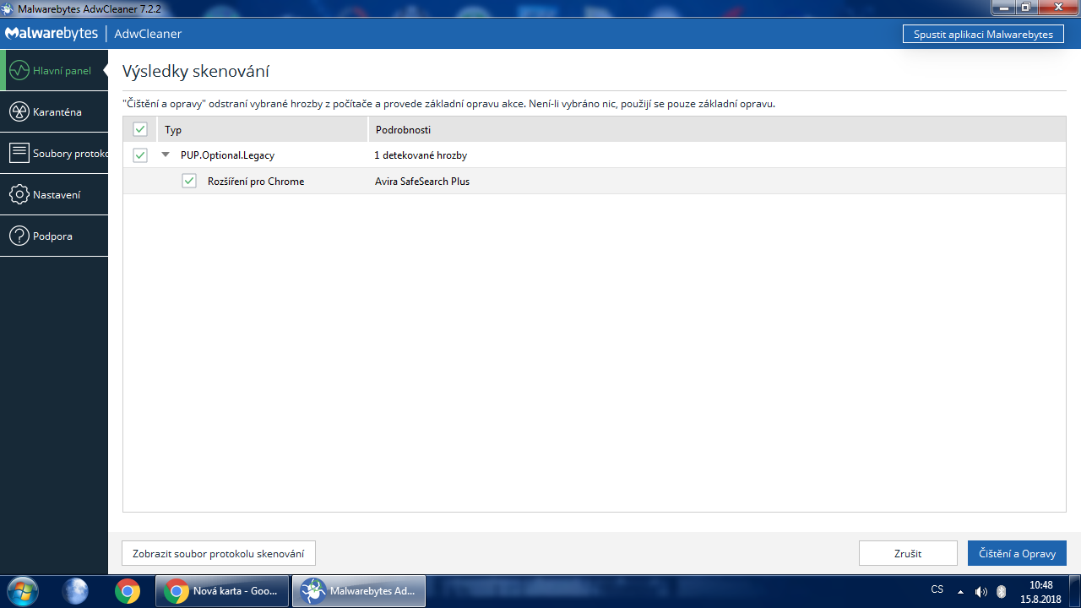The image size is (1081, 608).
Task: Open the Nastavení settings section
Action: (54, 195)
